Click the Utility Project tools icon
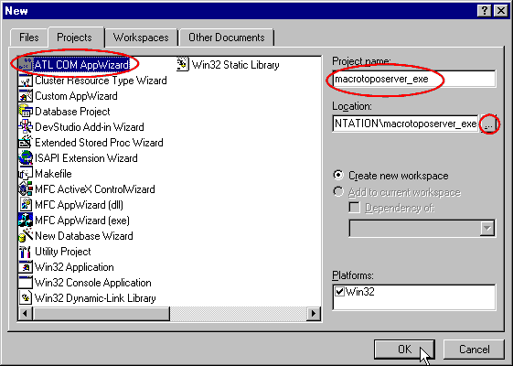The width and height of the screenshot is (513, 366). tap(26, 251)
